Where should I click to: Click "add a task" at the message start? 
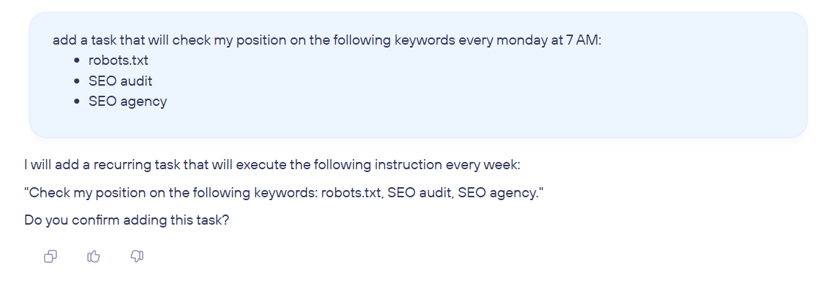click(x=81, y=40)
